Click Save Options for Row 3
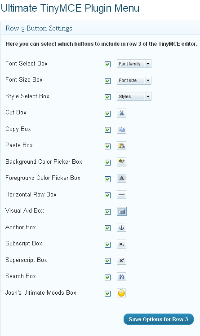This screenshot has height=336, width=200. click(159, 319)
